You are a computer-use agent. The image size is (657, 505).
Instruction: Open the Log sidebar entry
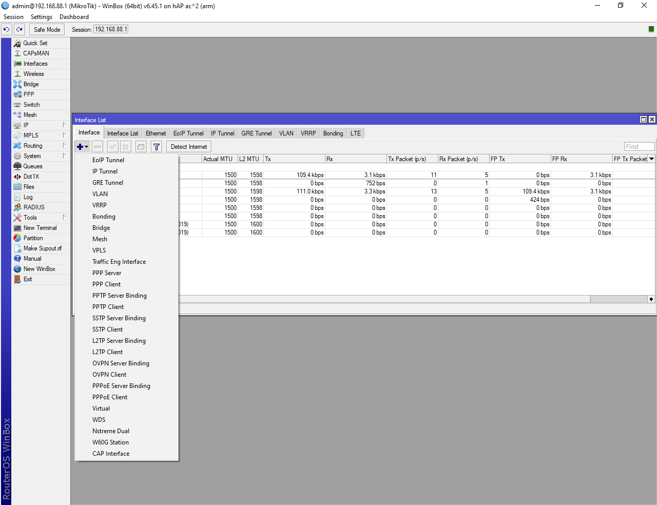(28, 197)
